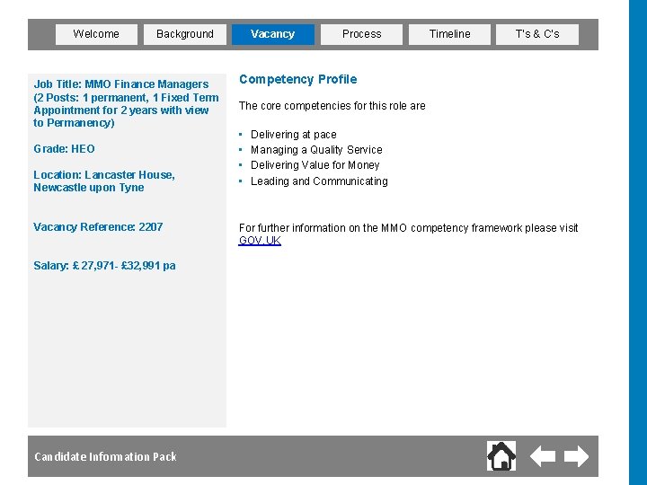The height and width of the screenshot is (485, 647).
Task: Select 'Leading and Communicating' bullet
Action: click(x=319, y=181)
